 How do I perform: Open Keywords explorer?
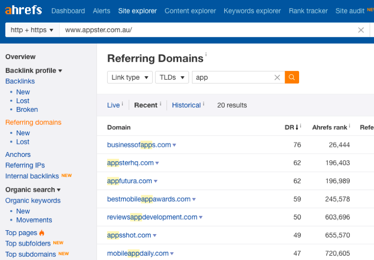coord(252,11)
